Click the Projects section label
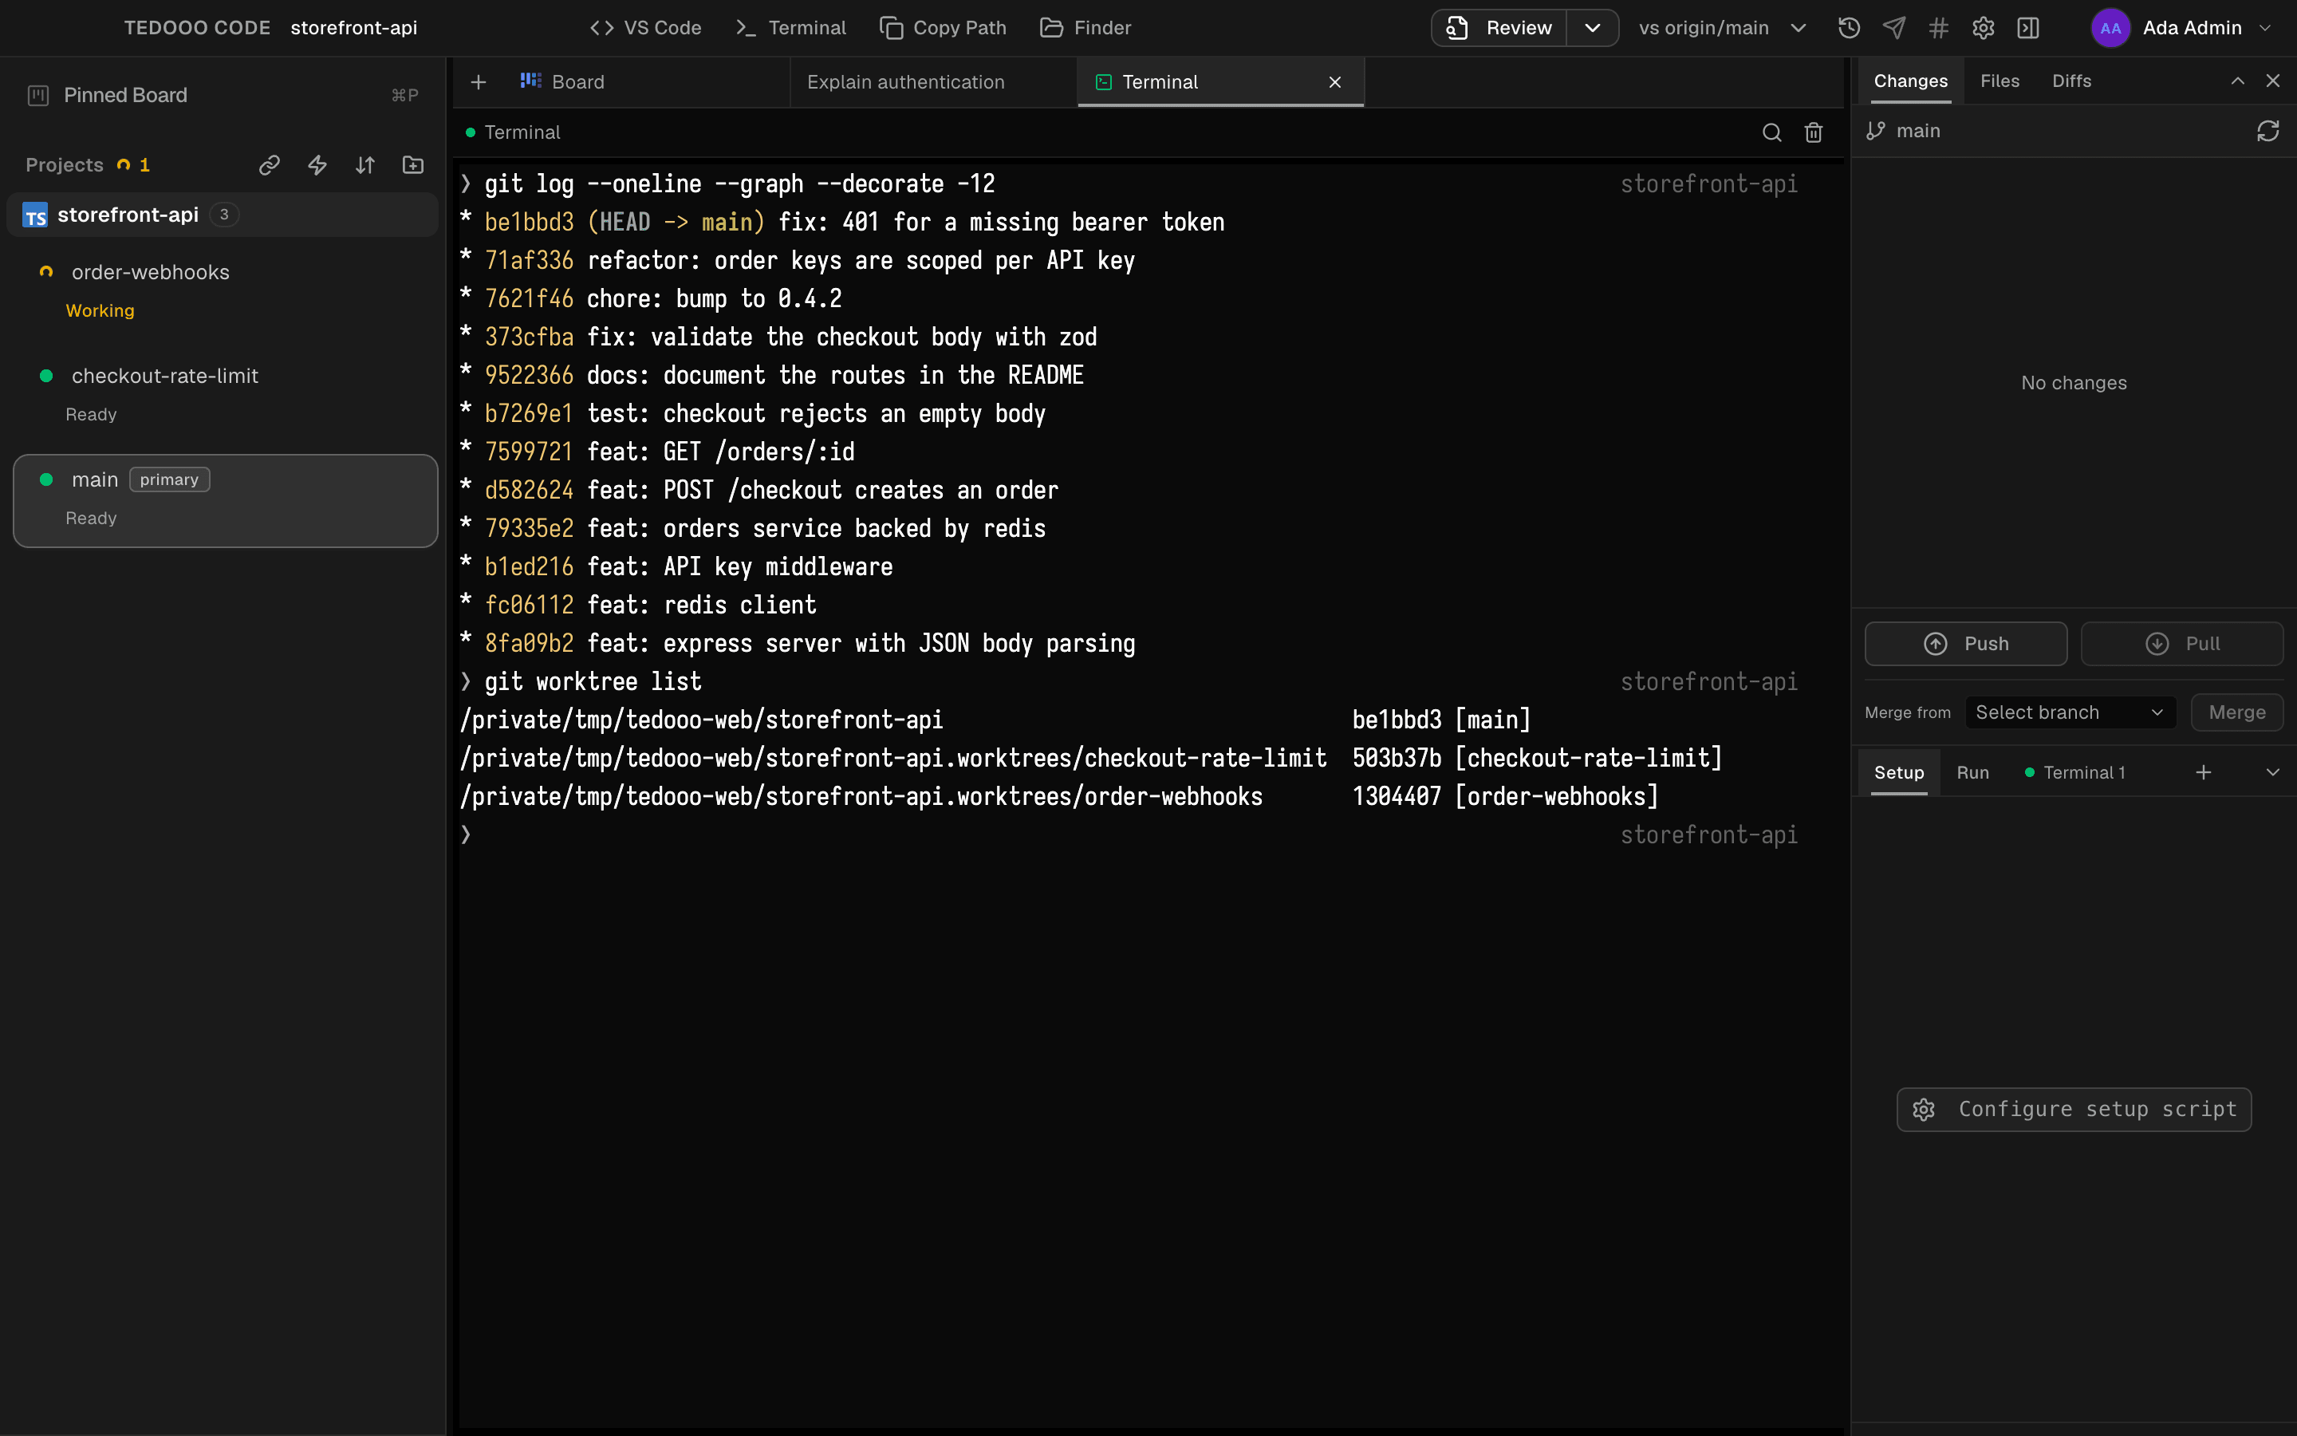Screen dimensions: 2297x1436 65,165
